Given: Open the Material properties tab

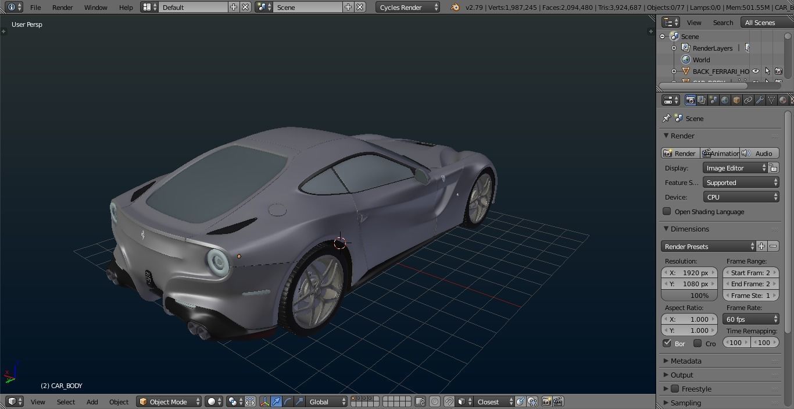Looking at the screenshot, I should click(x=783, y=100).
